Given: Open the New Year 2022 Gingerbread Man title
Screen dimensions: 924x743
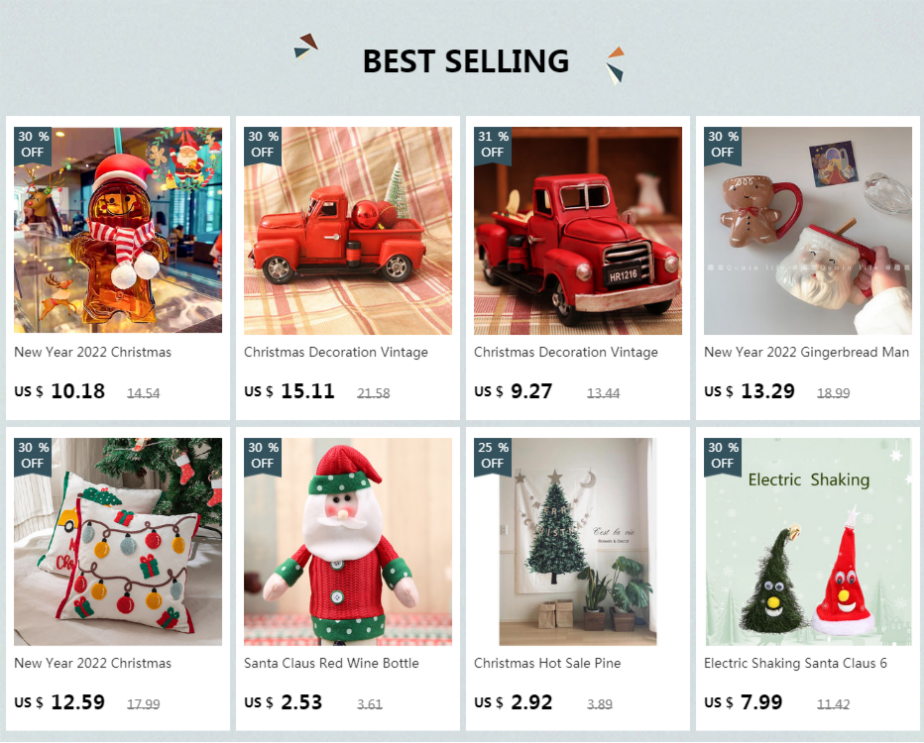Looking at the screenshot, I should pyautogui.click(x=806, y=352).
